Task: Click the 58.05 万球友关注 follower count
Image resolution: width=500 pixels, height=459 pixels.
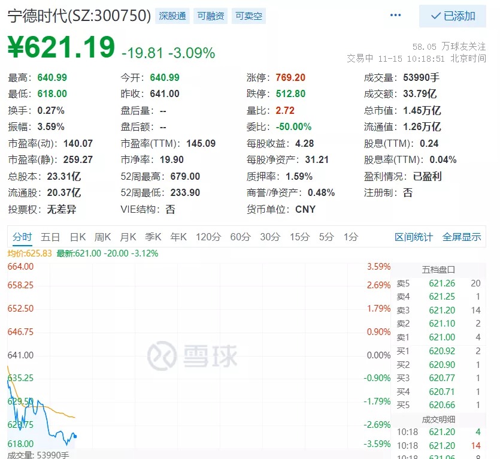Action: tap(449, 47)
